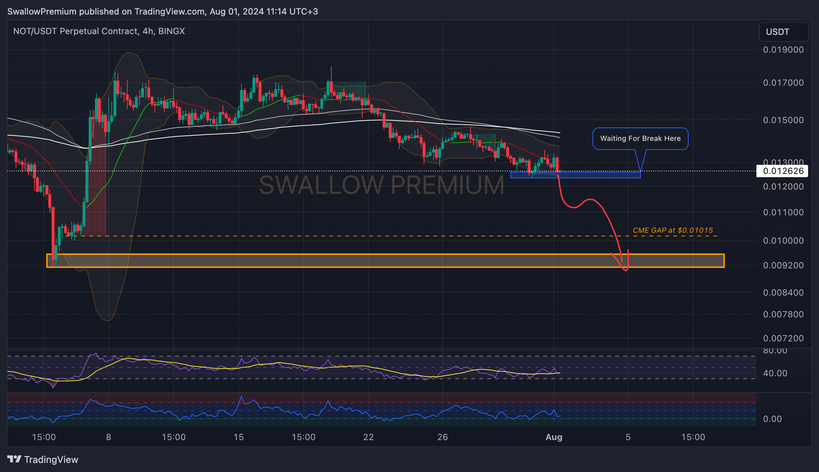This screenshot has height=472, width=819.
Task: Click the 0.010000 price axis label
Action: coord(783,241)
